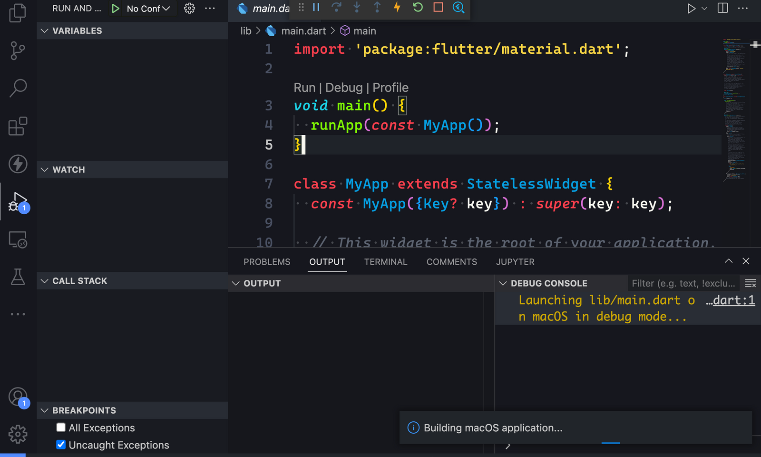Maximize the bottom panel

pyautogui.click(x=729, y=261)
